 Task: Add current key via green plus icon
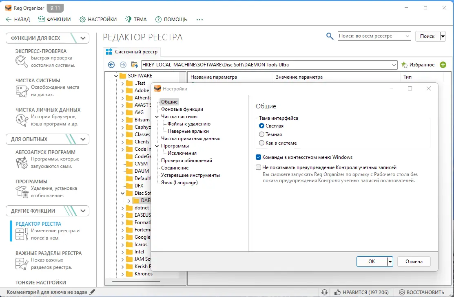[443, 65]
